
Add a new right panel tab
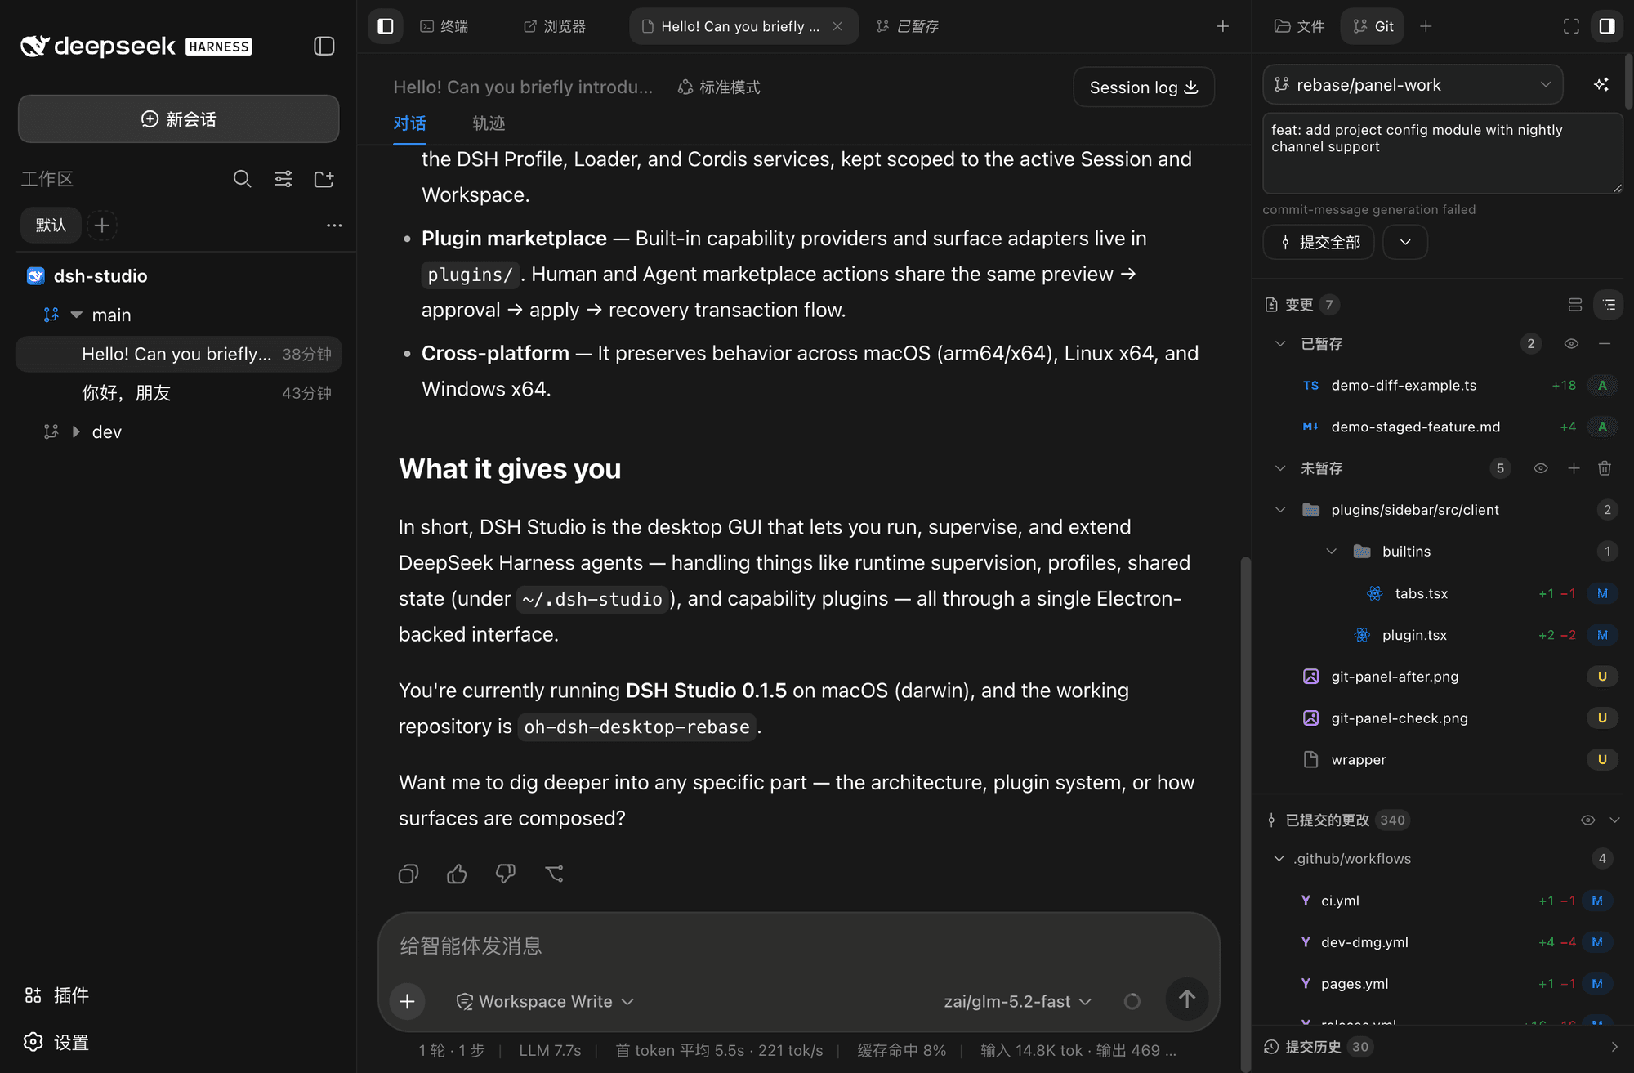coord(1426,26)
